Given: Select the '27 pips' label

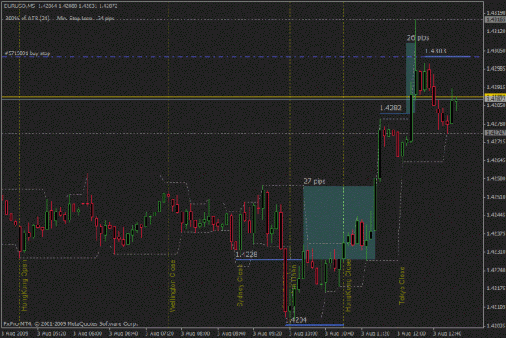Looking at the screenshot, I should point(315,182).
